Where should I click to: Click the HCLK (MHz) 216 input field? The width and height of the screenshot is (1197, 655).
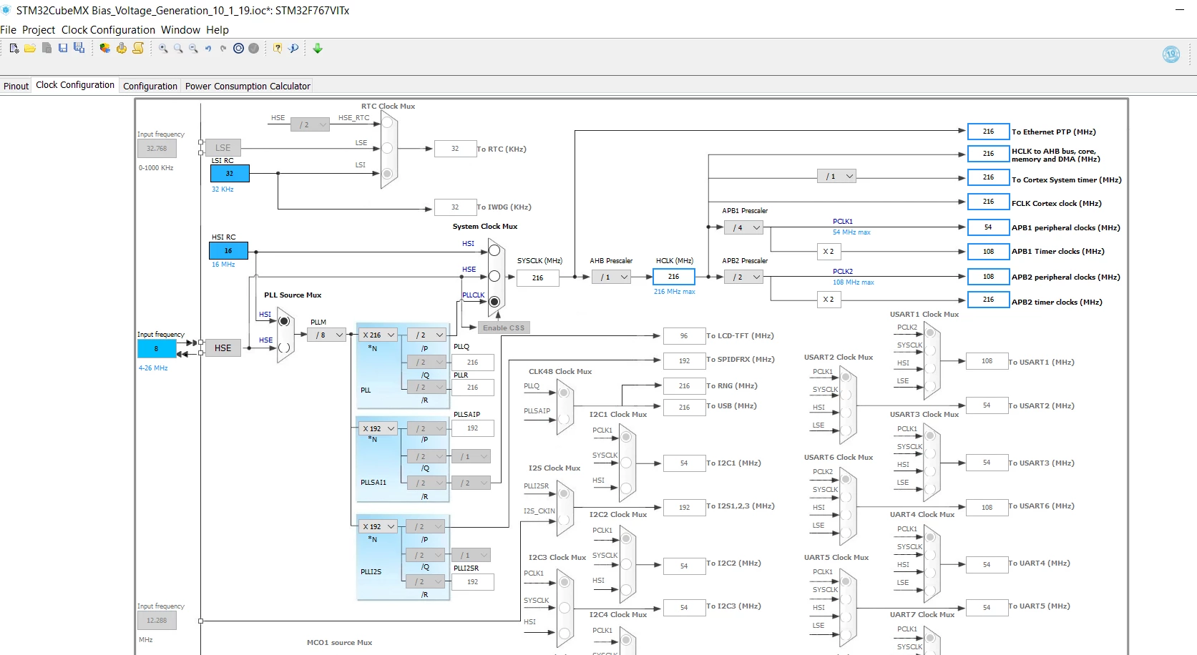point(673,277)
